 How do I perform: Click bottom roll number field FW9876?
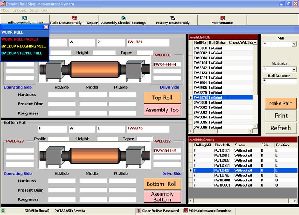148,129
